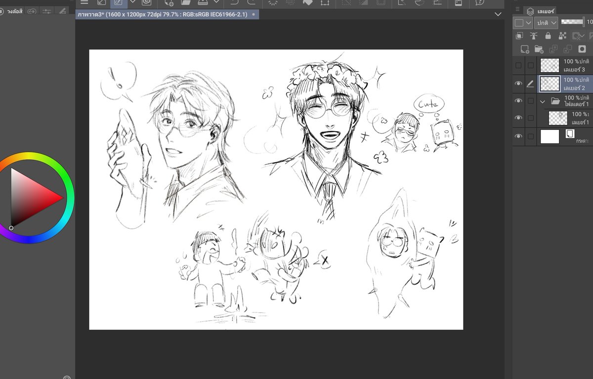Open the sliders tab icon in the color panel
The width and height of the screenshot is (593, 379).
coord(46,10)
